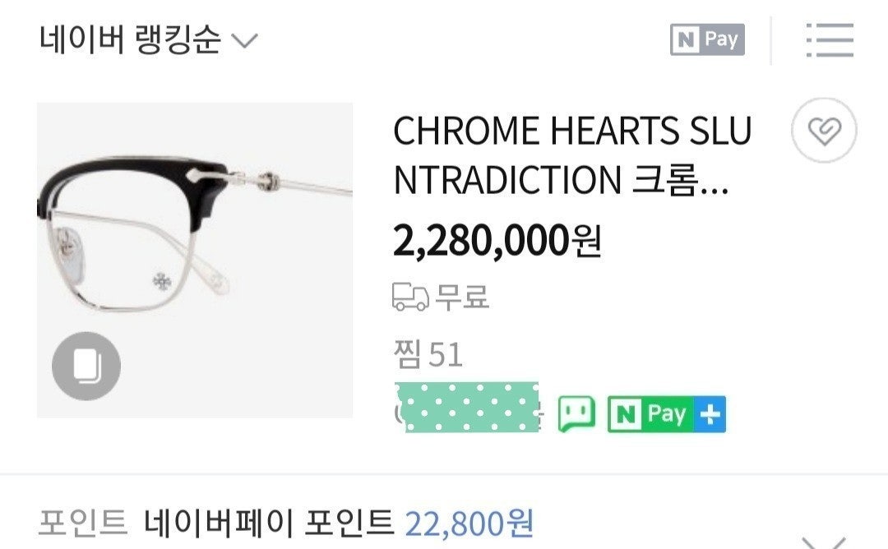Open the Chrome Hearts glasses thumbnail
This screenshot has height=549, width=888.
point(195,247)
